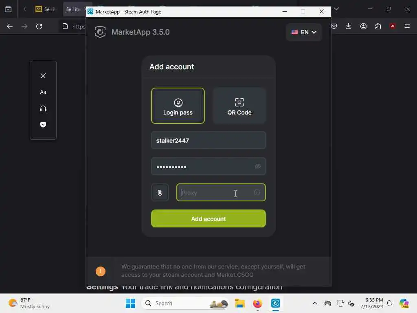
Task: Show hidden system tray icons
Action: tap(315, 303)
